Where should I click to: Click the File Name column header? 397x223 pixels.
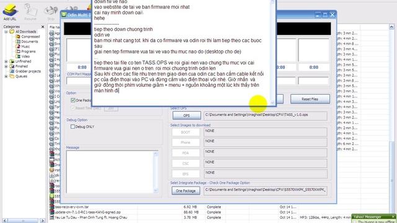[x=55, y=27]
